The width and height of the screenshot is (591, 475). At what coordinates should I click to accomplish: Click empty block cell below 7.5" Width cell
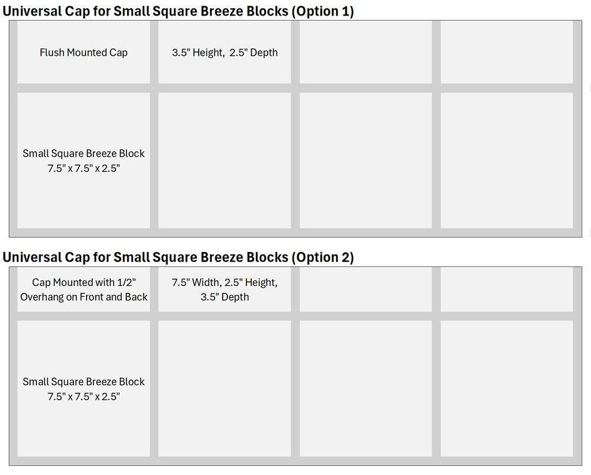click(x=225, y=389)
